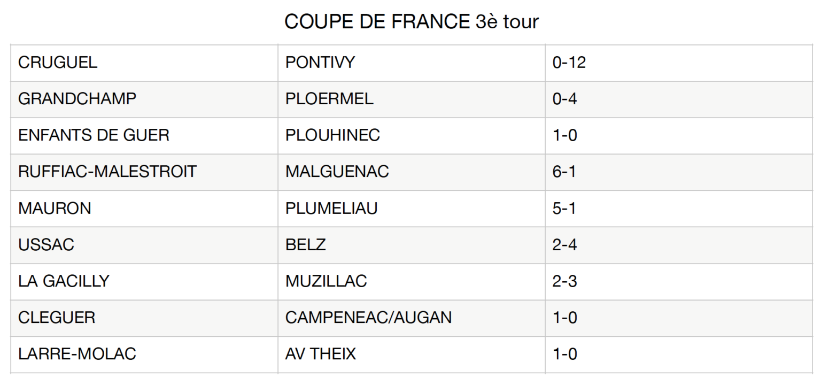Viewport: 821px width, 385px height.
Task: Select the LARRE-MOLAC cell
Action: [77, 354]
